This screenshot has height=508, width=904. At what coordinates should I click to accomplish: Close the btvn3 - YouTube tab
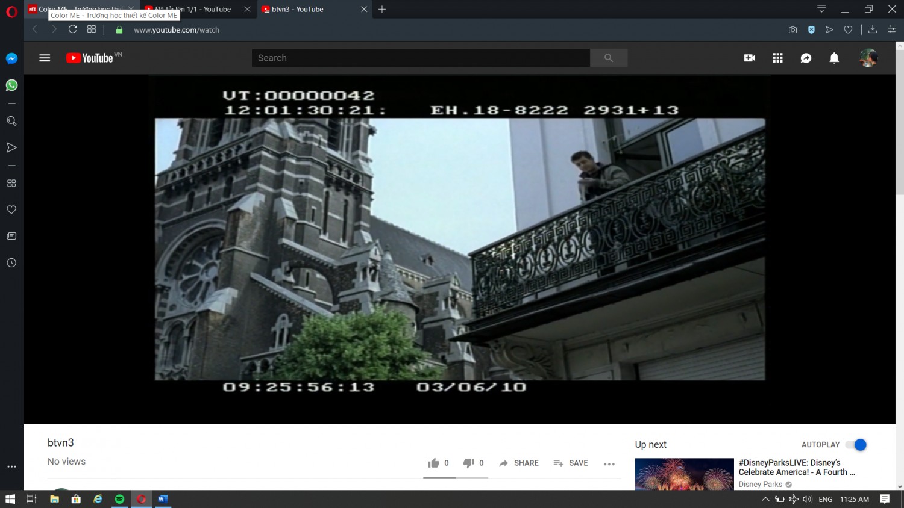[x=364, y=9]
